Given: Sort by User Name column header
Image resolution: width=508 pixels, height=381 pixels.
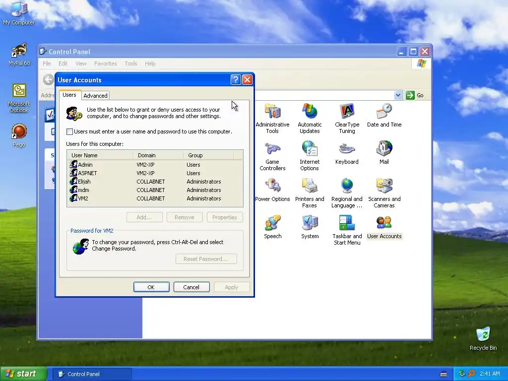Looking at the screenshot, I should tap(100, 155).
